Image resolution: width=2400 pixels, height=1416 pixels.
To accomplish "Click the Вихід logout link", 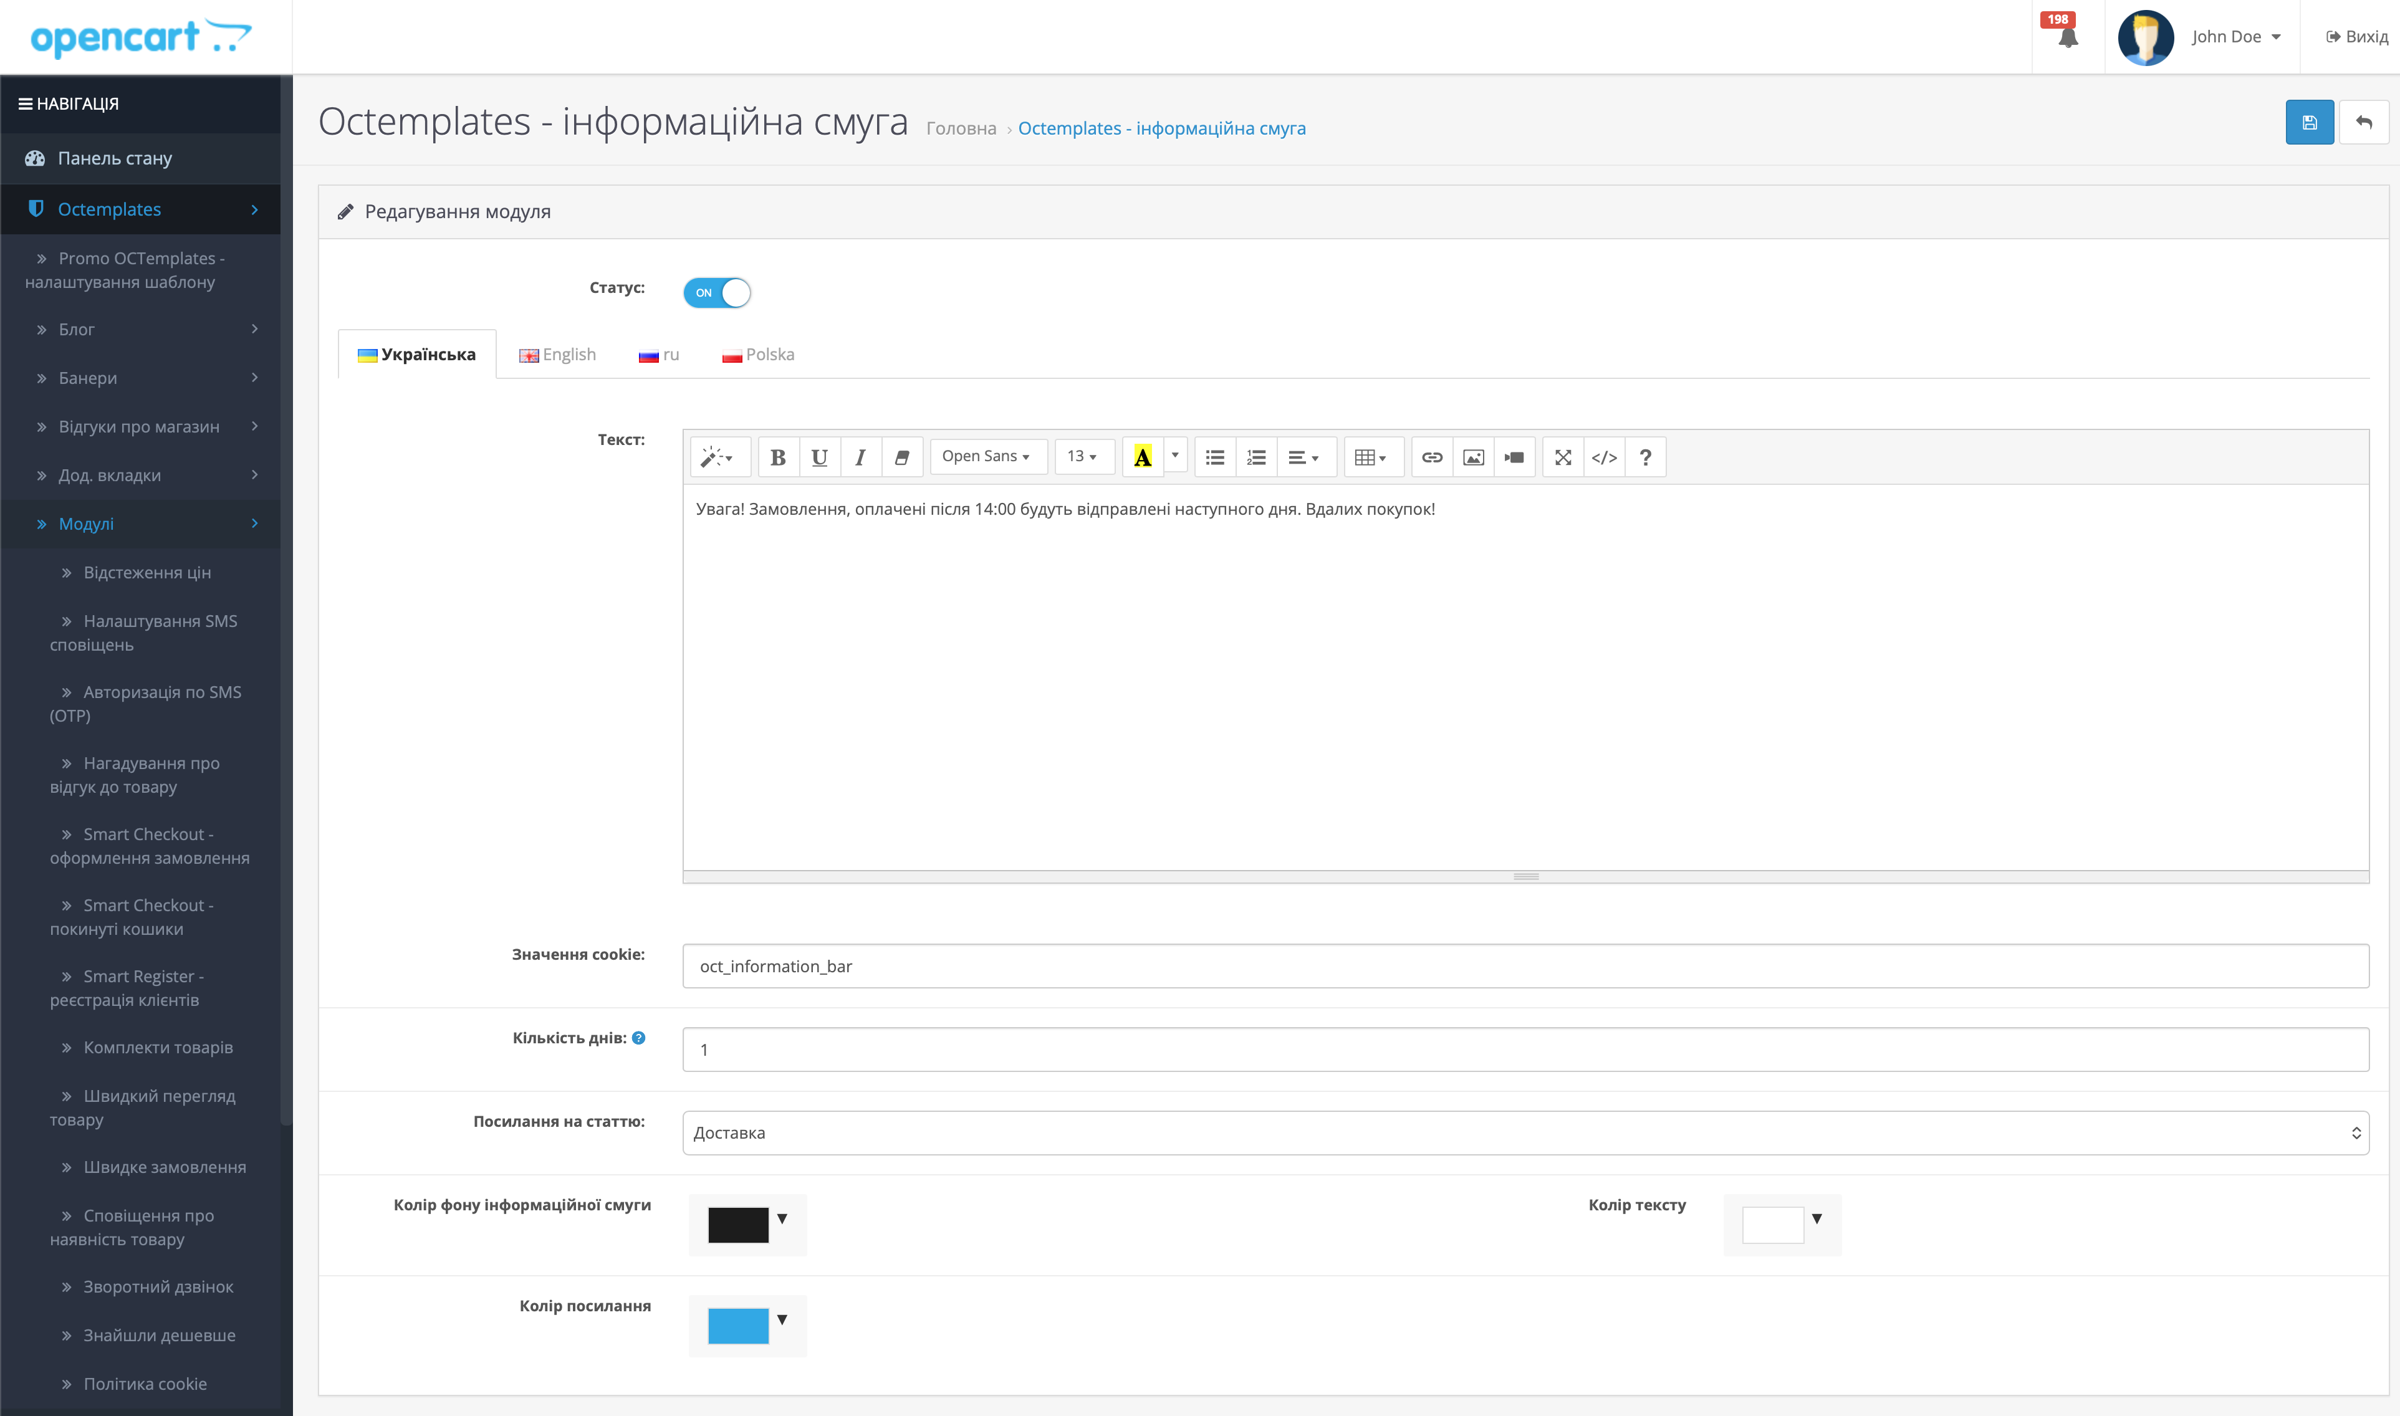I will click(2356, 37).
